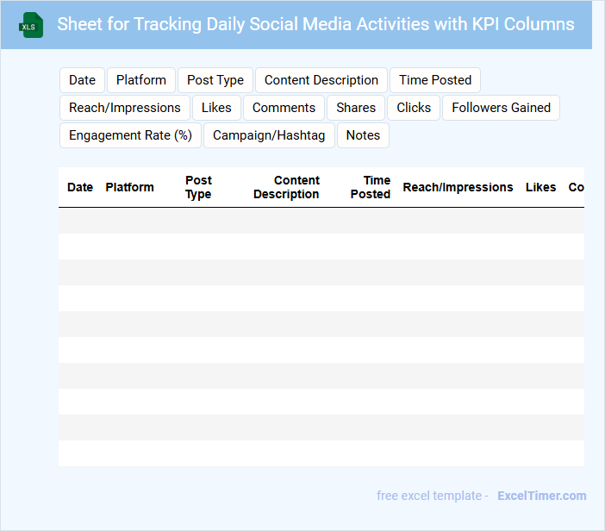The image size is (605, 531).
Task: Click the Engagement Rate (%) tag
Action: pos(130,135)
